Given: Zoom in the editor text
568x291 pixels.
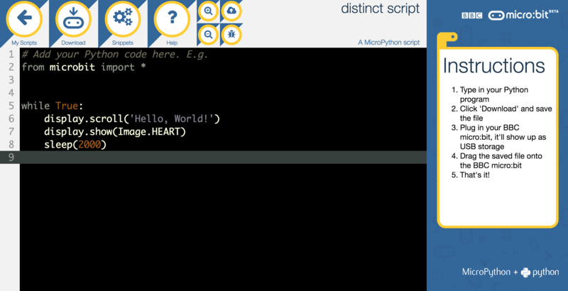Looking at the screenshot, I should coord(208,11).
